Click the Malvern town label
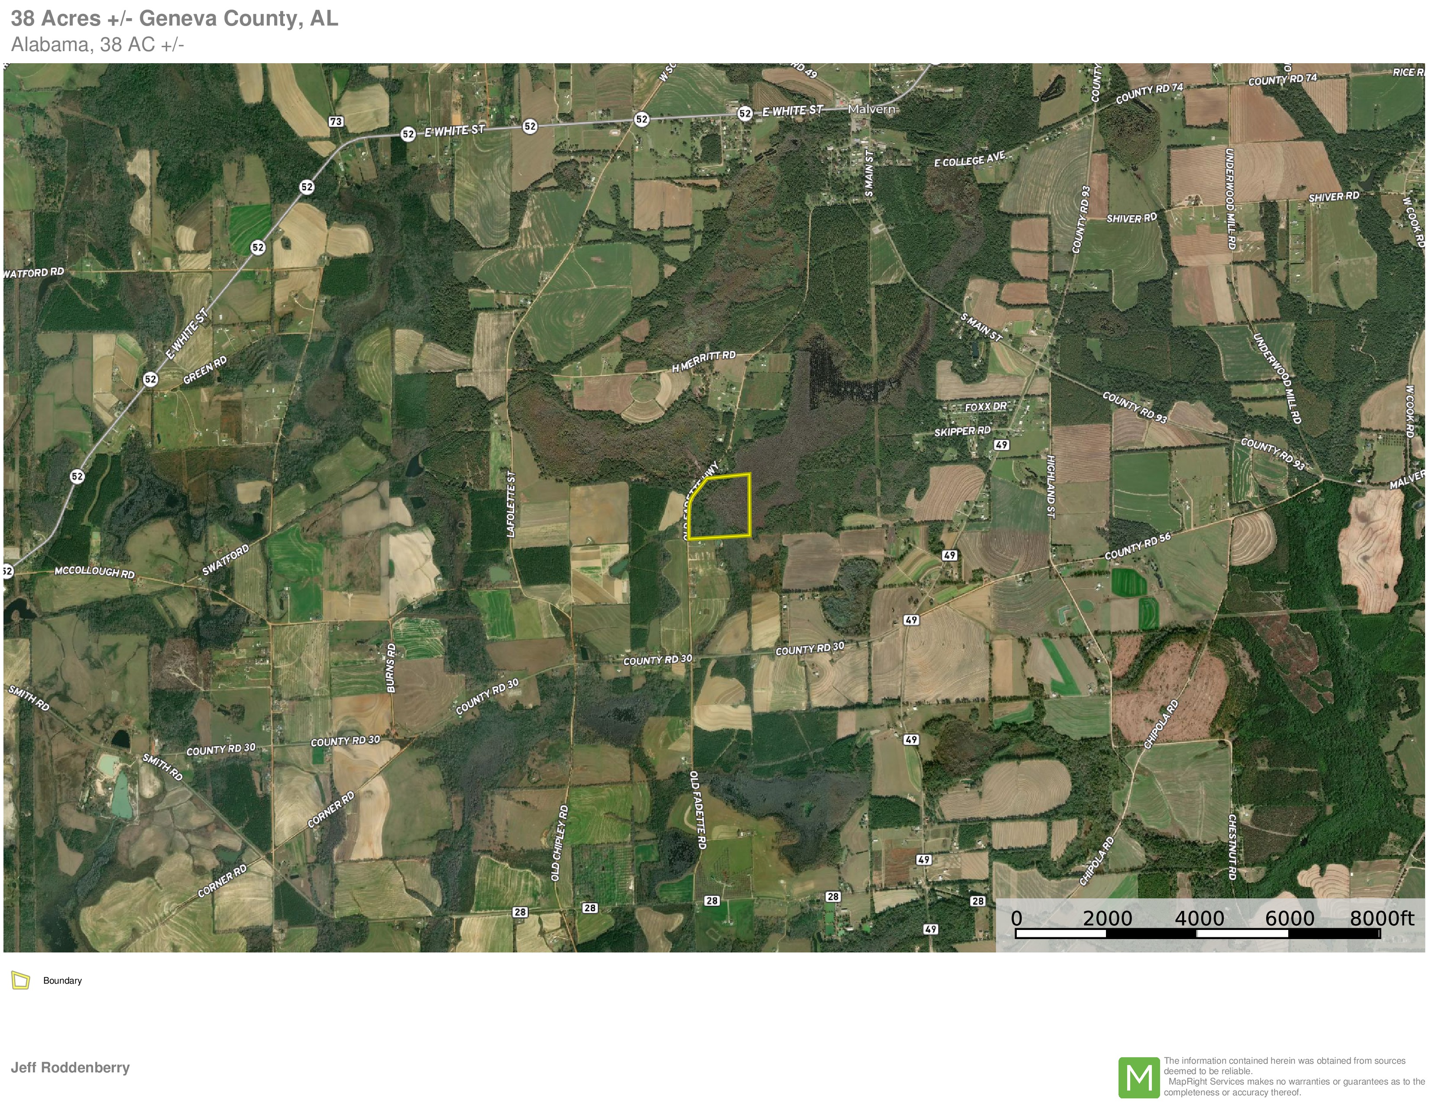The width and height of the screenshot is (1429, 1104). pyautogui.click(x=872, y=109)
